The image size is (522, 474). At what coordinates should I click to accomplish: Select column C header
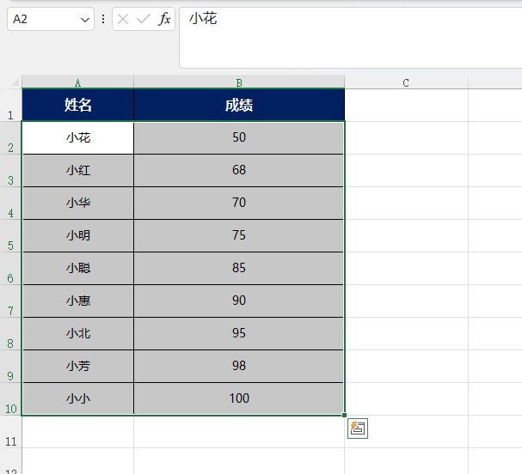point(406,82)
